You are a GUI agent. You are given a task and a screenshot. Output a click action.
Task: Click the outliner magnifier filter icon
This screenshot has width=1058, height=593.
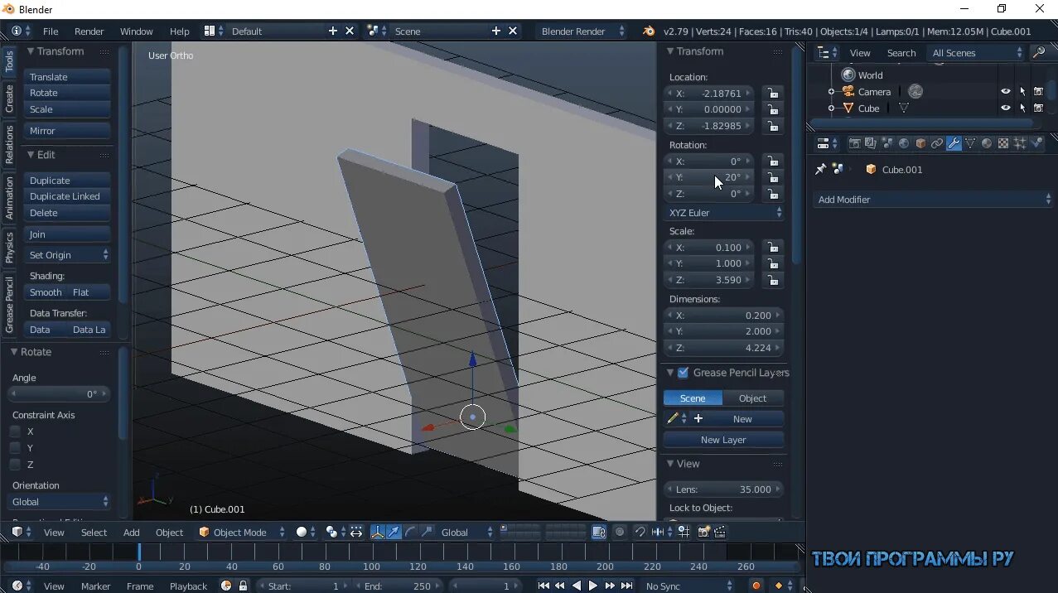pos(1038,53)
